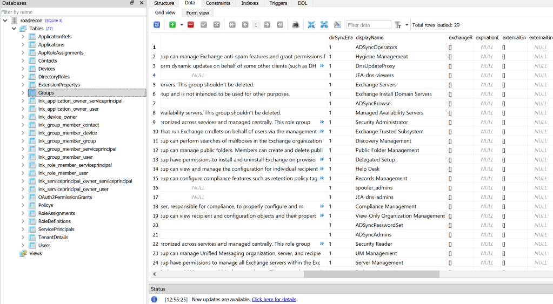Go to the first page of rows
Viewport: 553px width, 304px height.
pyautogui.click(x=232, y=25)
